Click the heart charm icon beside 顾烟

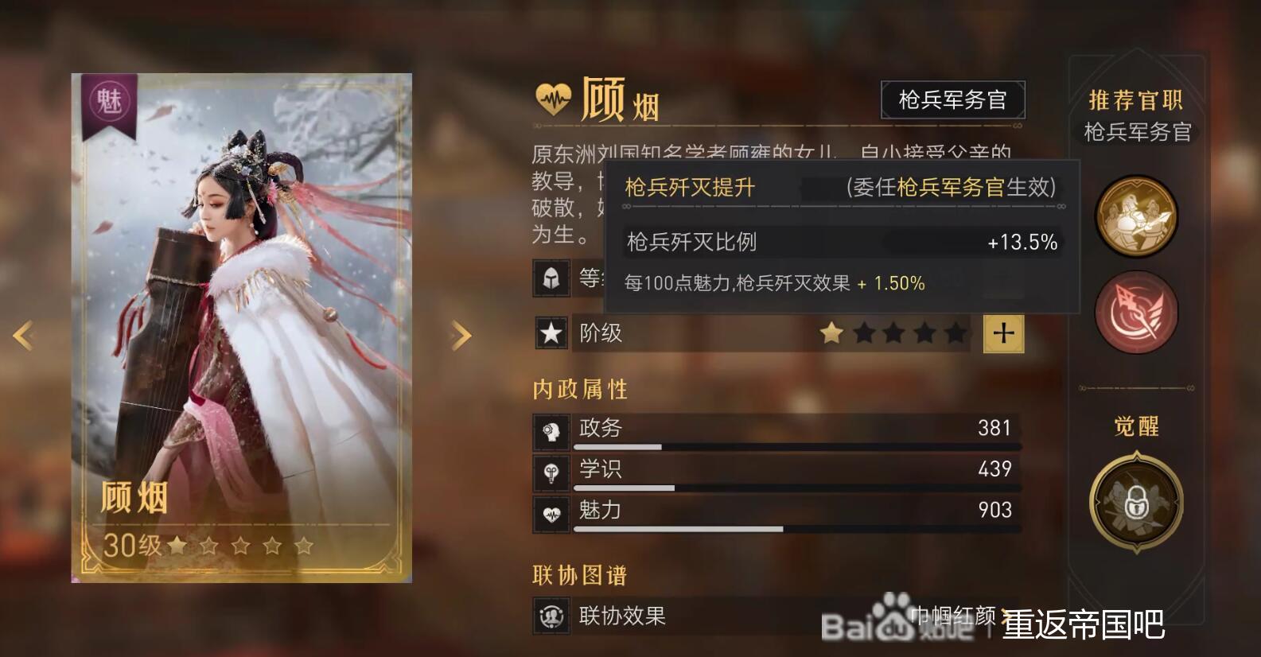[x=553, y=99]
